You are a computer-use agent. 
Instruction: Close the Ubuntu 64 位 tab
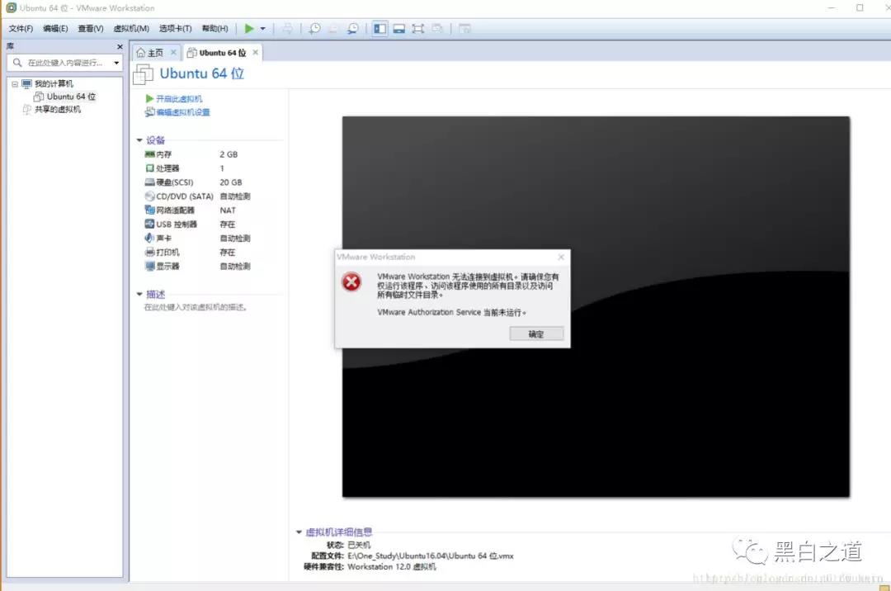point(255,52)
